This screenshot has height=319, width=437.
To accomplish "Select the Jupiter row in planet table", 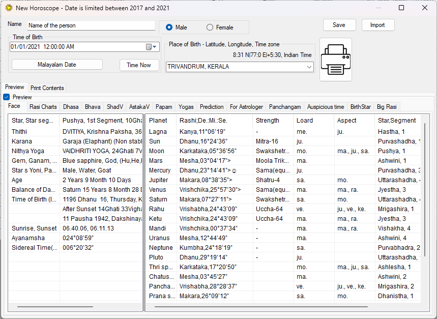I will point(283,180).
